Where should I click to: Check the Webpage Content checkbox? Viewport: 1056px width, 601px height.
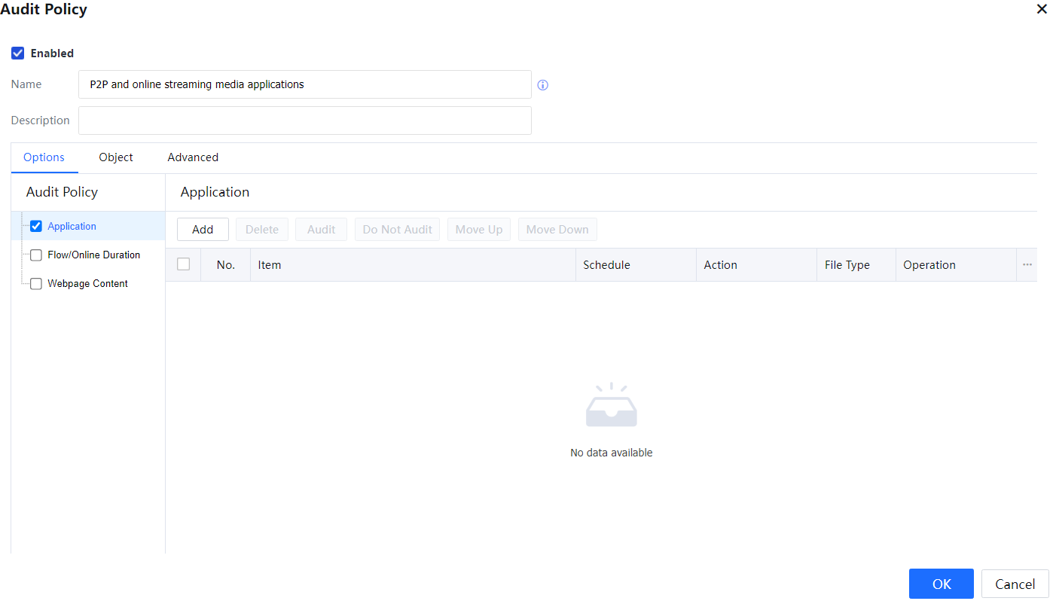pyautogui.click(x=35, y=284)
